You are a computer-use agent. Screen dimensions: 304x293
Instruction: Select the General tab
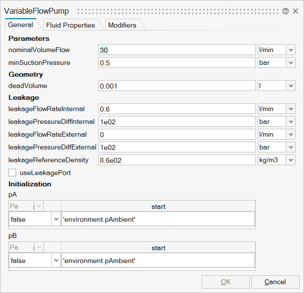pos(21,25)
